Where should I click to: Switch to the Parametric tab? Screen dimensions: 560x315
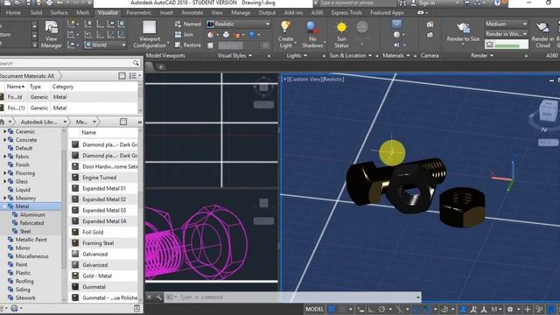(138, 12)
